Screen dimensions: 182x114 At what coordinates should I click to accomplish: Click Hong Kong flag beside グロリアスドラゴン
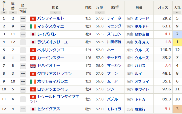[x=33, y=74]
